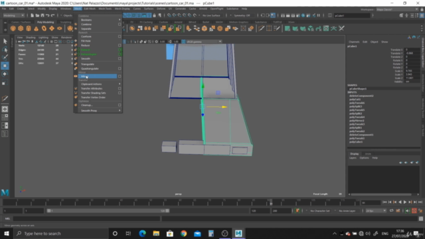The width and height of the screenshot is (425, 239).
Task: Create a polygon disc from shelf
Action: pyautogui.click(x=60, y=29)
